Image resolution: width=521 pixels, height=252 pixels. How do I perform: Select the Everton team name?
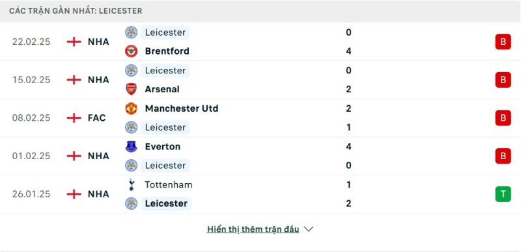pos(162,147)
